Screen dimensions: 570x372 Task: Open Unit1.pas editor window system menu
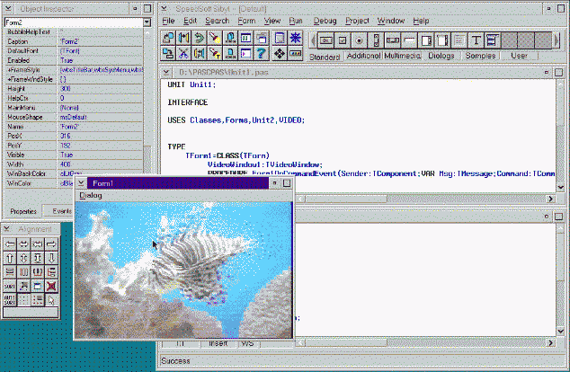click(x=166, y=72)
